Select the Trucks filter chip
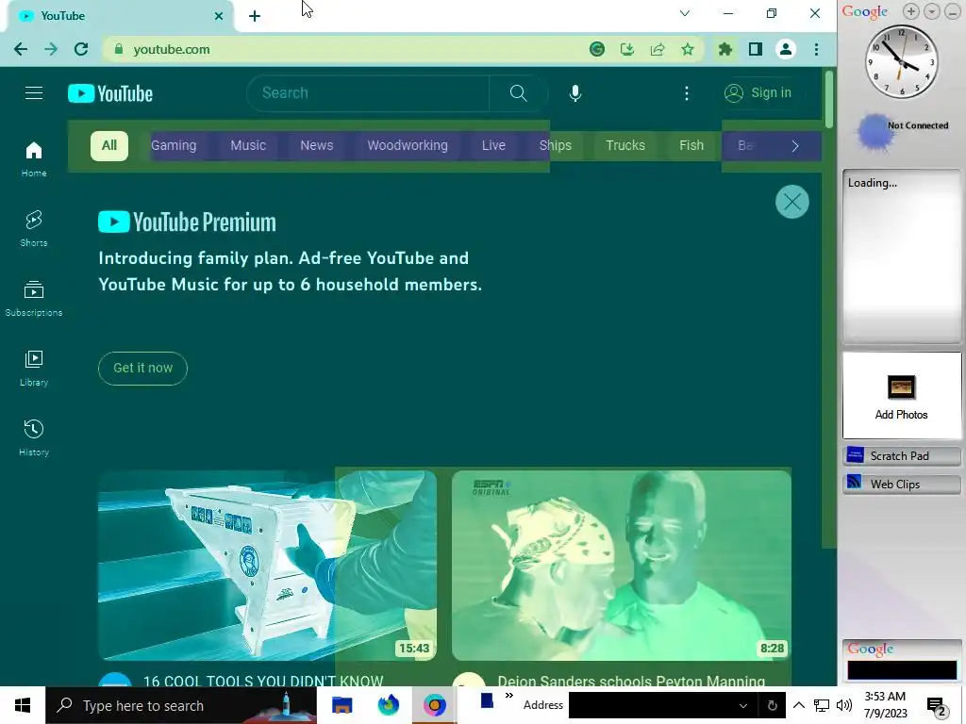The image size is (966, 724). click(625, 146)
